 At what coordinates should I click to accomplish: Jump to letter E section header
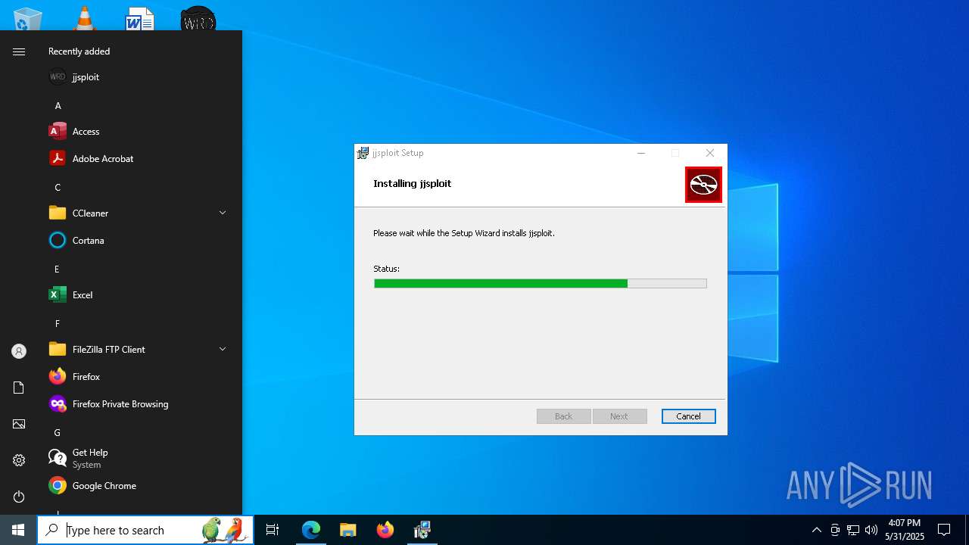(58, 269)
